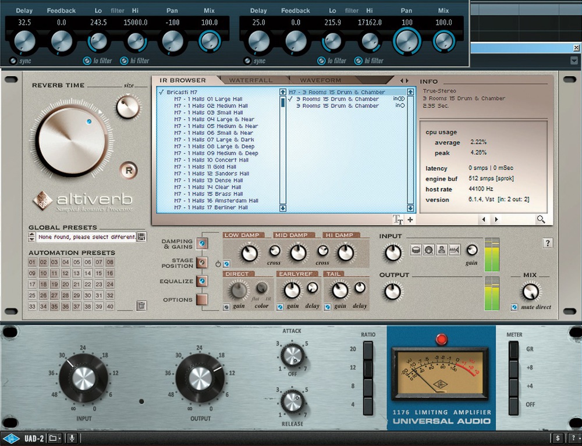Click the left delay value 32.5

click(x=24, y=23)
